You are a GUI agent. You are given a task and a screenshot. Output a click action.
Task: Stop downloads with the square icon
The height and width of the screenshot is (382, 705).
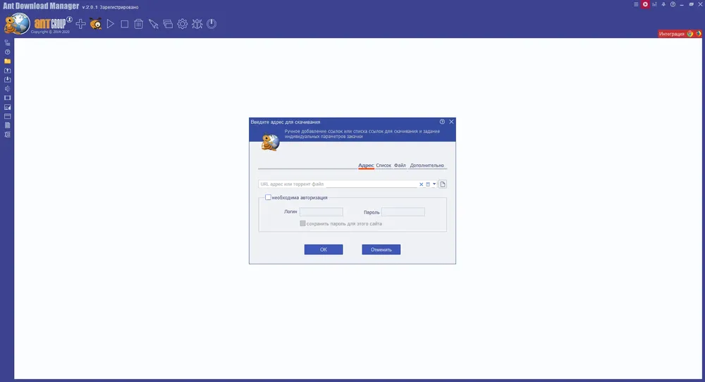(x=125, y=24)
